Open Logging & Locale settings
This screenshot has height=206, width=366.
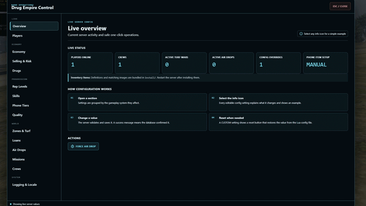pos(34,184)
